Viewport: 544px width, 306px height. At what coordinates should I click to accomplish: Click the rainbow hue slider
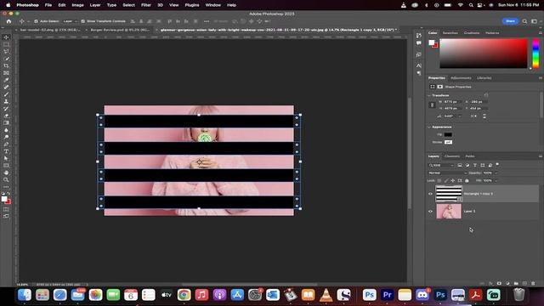click(x=535, y=54)
